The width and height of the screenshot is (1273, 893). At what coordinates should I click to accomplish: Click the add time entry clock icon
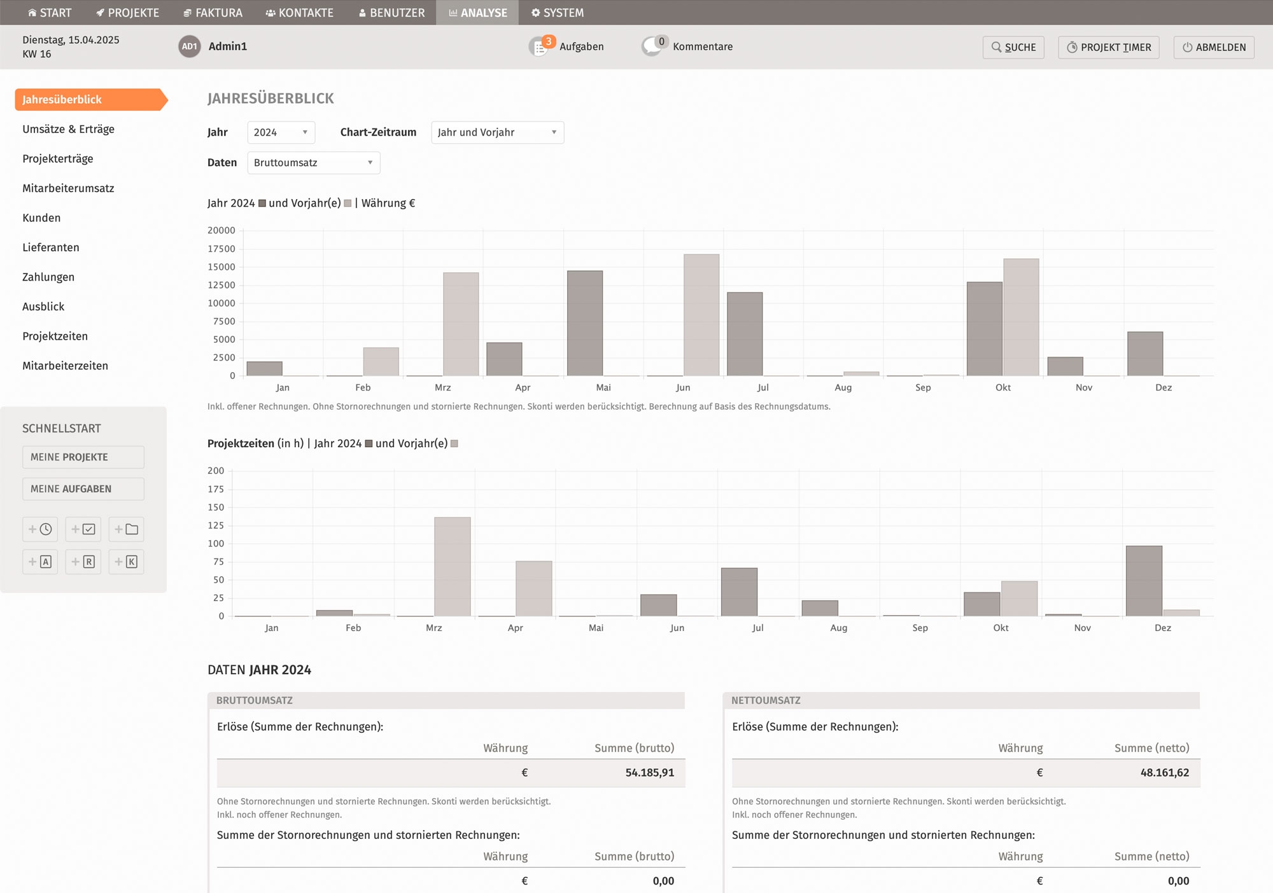tap(40, 529)
